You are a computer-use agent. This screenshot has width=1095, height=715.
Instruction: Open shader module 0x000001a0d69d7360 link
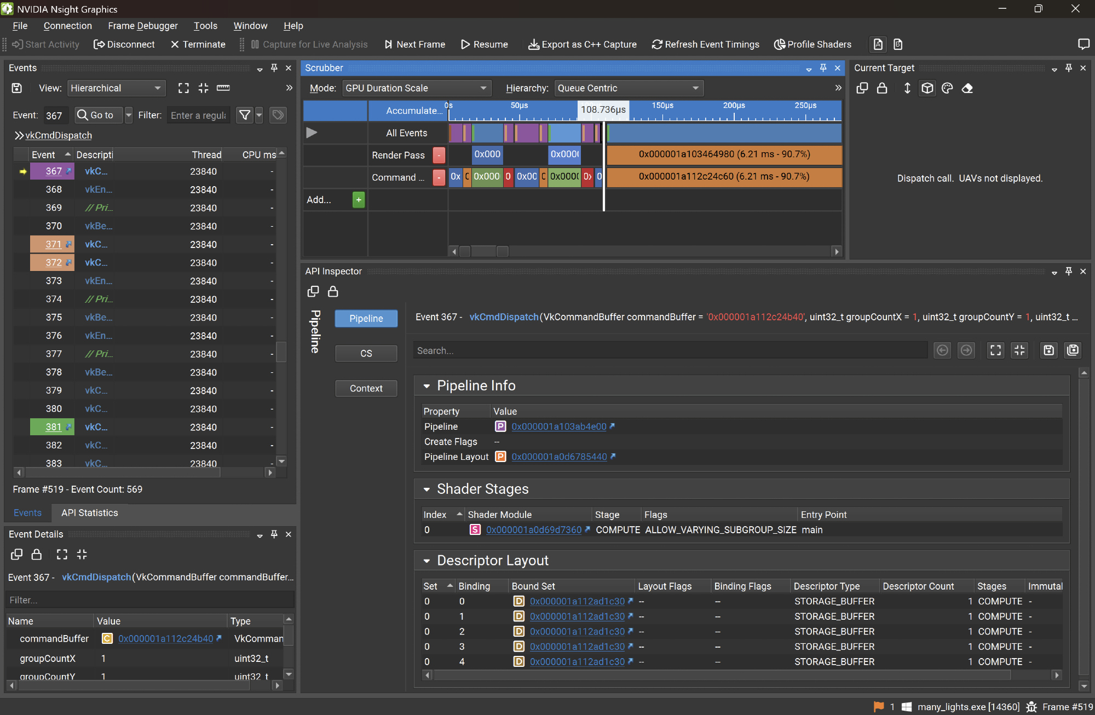click(x=533, y=530)
